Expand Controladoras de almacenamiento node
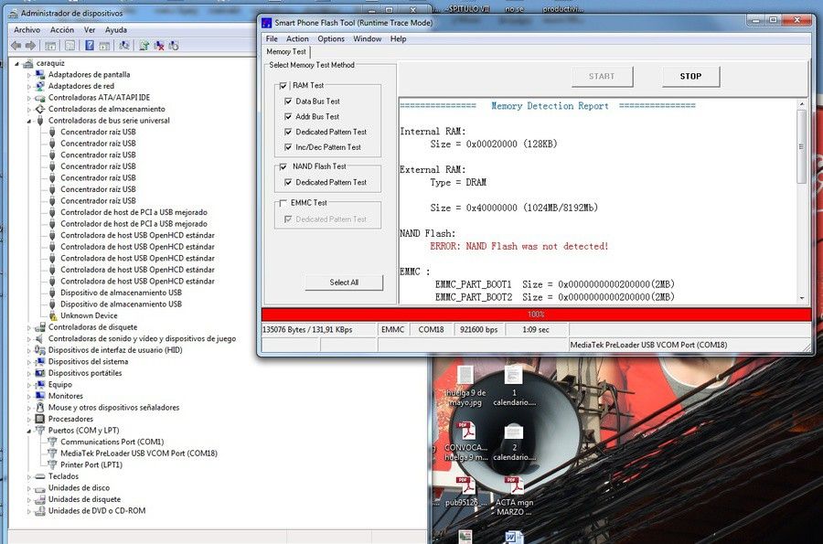This screenshot has height=544, width=823. click(x=29, y=110)
